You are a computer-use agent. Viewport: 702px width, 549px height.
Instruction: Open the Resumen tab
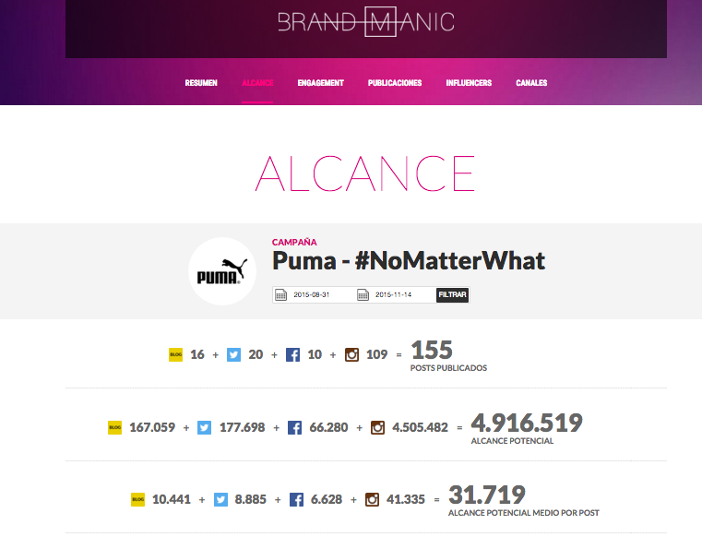tap(201, 83)
